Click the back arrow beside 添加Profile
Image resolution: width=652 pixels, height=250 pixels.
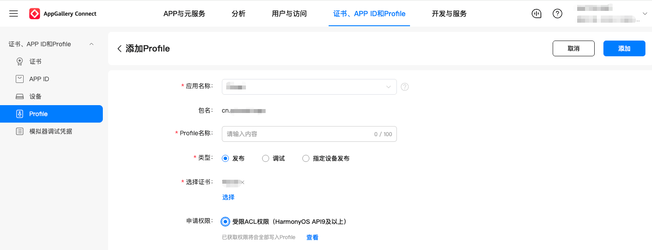tap(119, 48)
